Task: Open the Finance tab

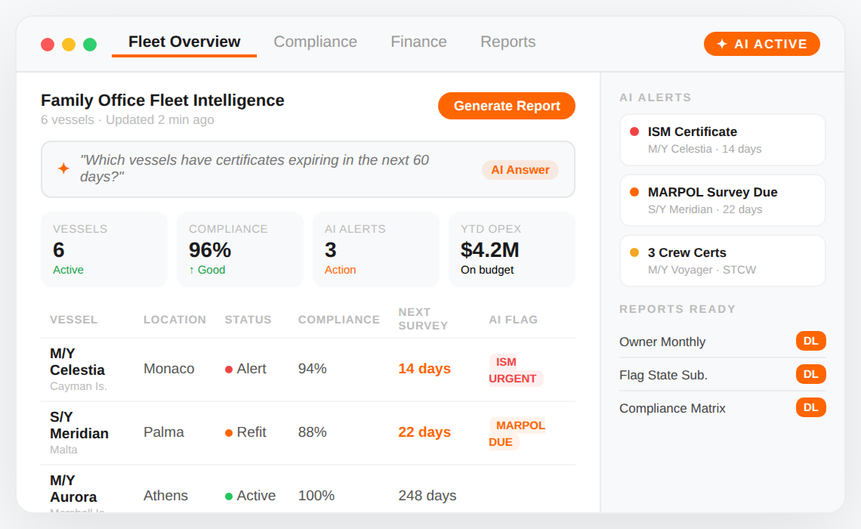Action: pyautogui.click(x=418, y=42)
